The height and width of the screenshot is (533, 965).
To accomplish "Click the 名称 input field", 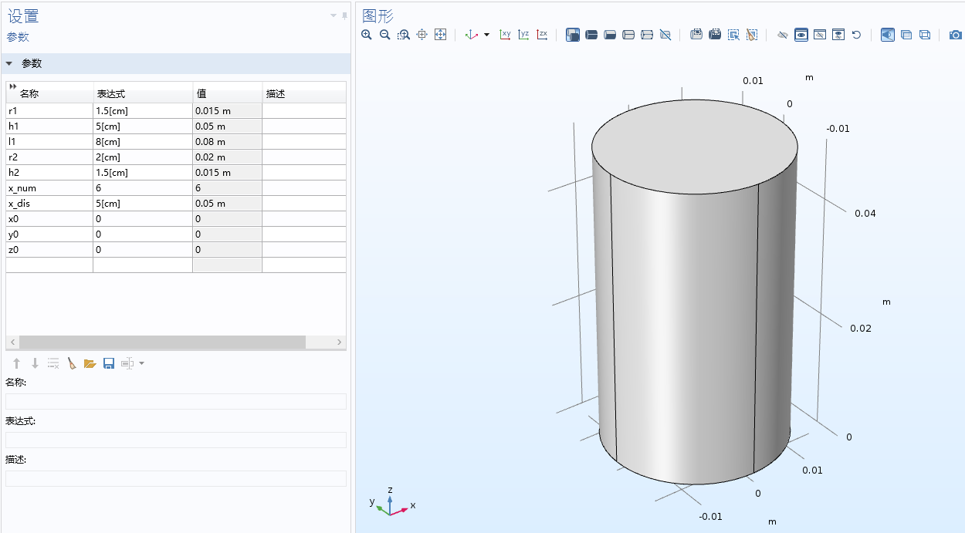I will click(x=176, y=401).
